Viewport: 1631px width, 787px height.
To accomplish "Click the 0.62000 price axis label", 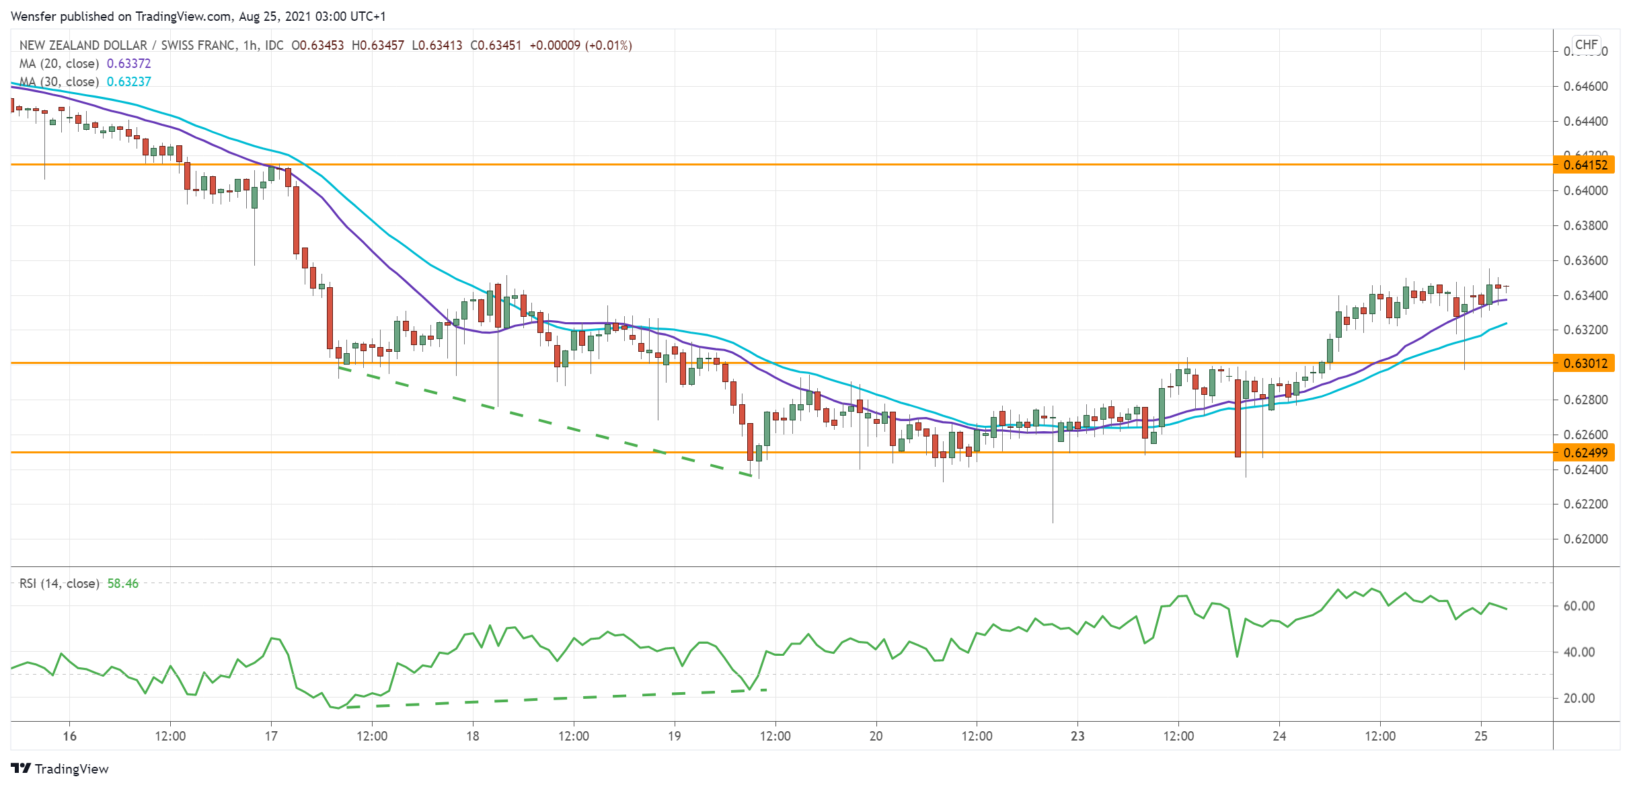I will (1585, 539).
